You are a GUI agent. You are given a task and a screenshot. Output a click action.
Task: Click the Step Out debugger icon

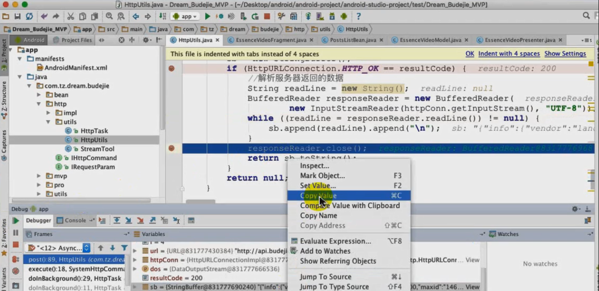(153, 220)
